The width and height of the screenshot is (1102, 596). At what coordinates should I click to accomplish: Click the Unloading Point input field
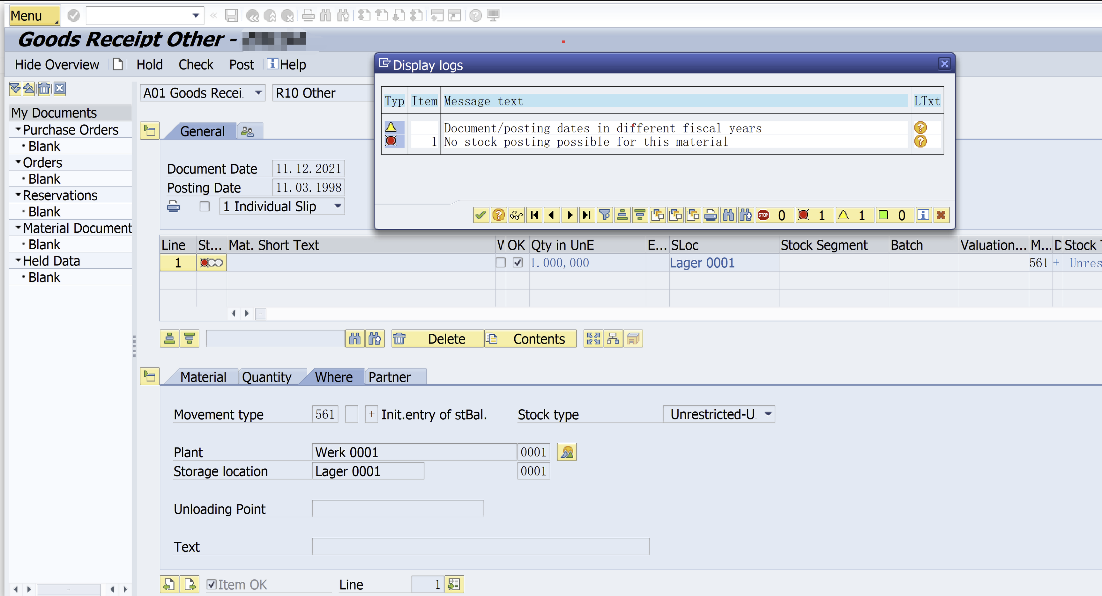(x=398, y=508)
